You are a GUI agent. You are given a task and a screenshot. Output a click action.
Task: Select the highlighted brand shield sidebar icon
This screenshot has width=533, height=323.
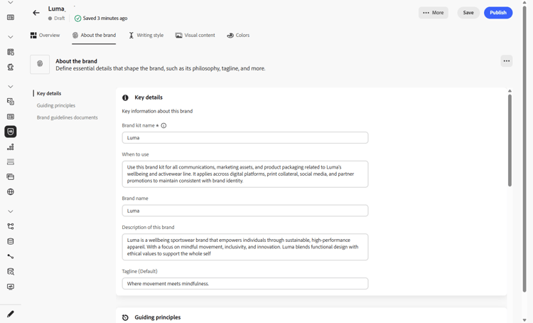[x=11, y=132]
